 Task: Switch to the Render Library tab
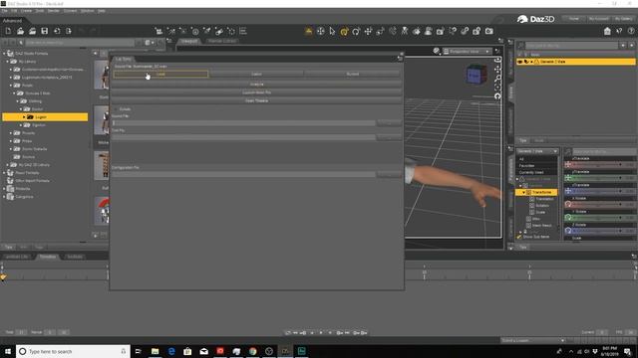[221, 41]
